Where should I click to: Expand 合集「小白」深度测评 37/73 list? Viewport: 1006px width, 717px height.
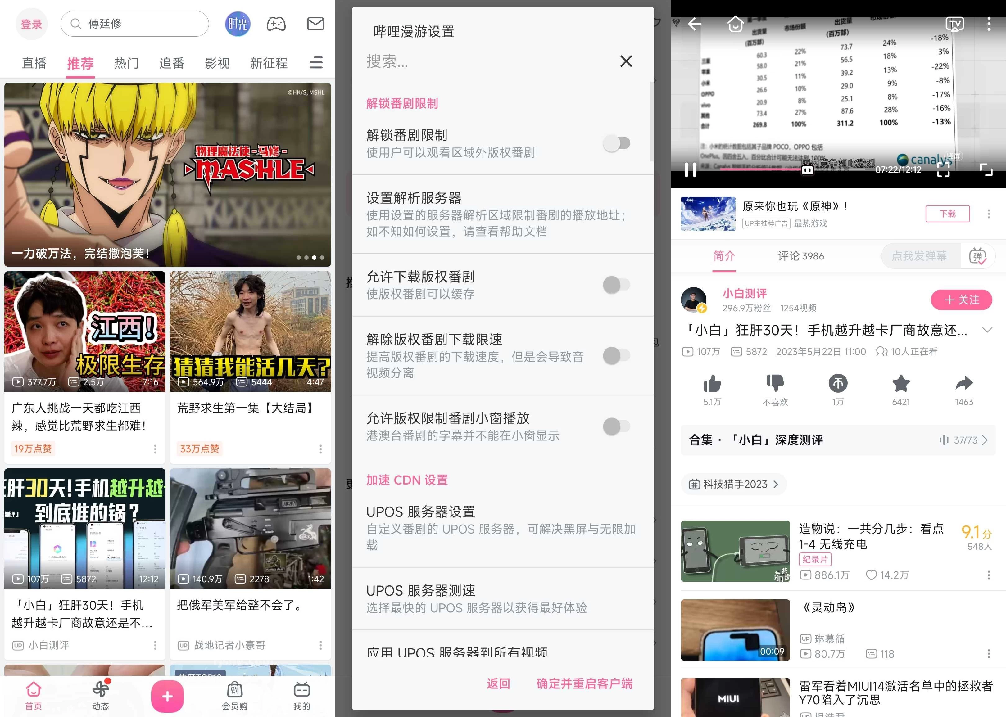[x=838, y=440]
